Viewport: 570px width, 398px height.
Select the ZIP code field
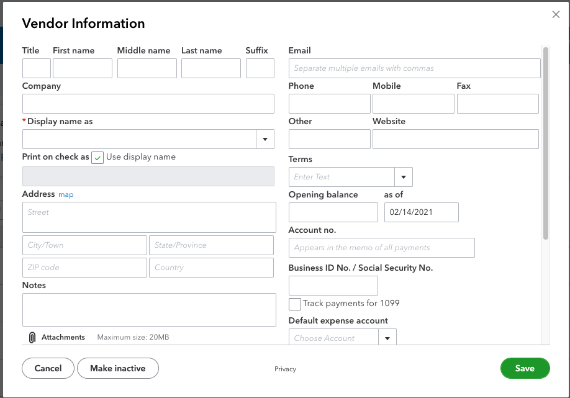click(84, 268)
